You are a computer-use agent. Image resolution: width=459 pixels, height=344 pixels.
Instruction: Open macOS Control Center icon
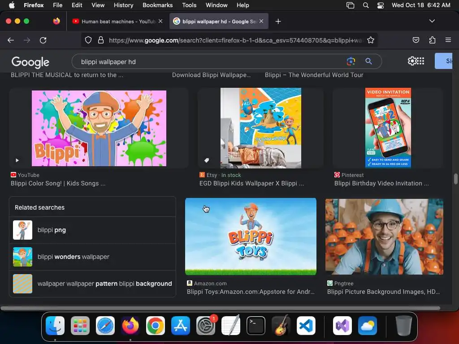click(380, 5)
